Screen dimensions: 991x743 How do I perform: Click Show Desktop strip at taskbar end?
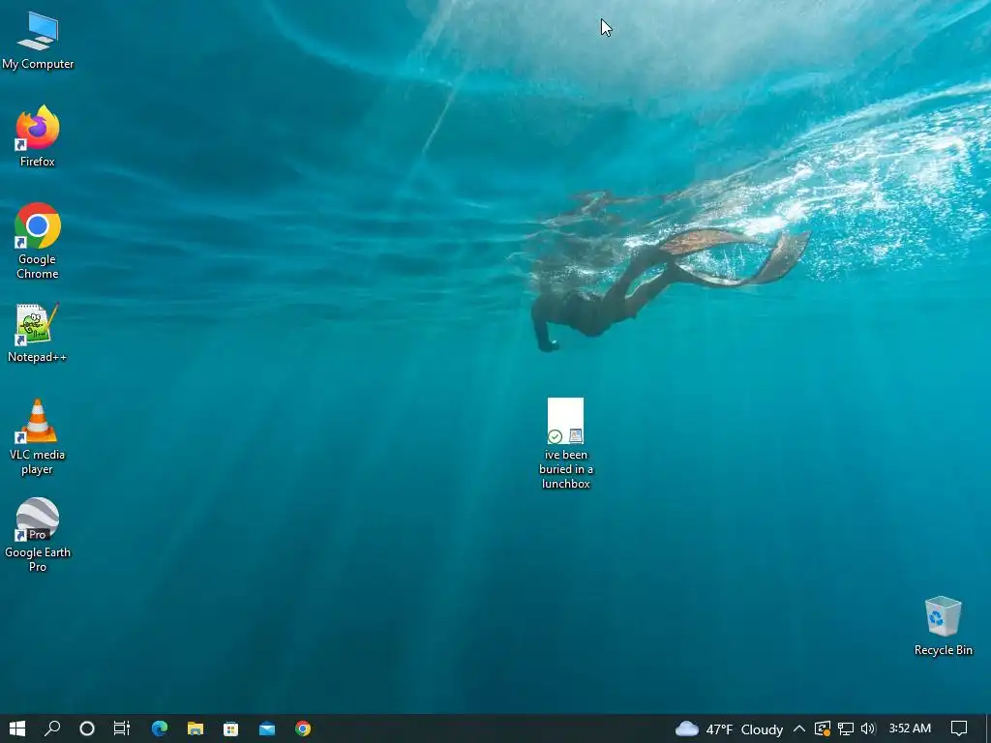(988, 728)
